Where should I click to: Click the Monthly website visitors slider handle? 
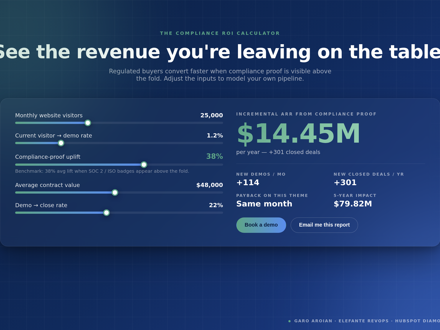[88, 123]
